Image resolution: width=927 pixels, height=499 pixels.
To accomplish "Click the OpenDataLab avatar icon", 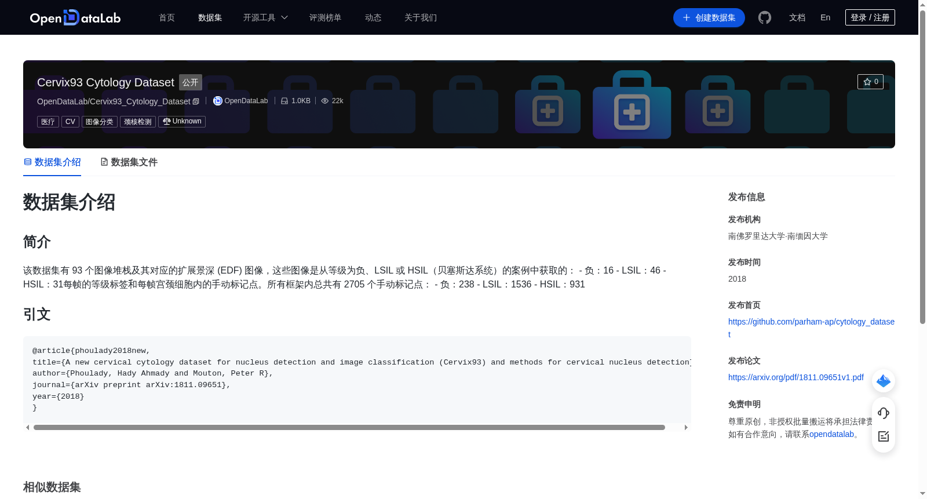I will 218,101.
